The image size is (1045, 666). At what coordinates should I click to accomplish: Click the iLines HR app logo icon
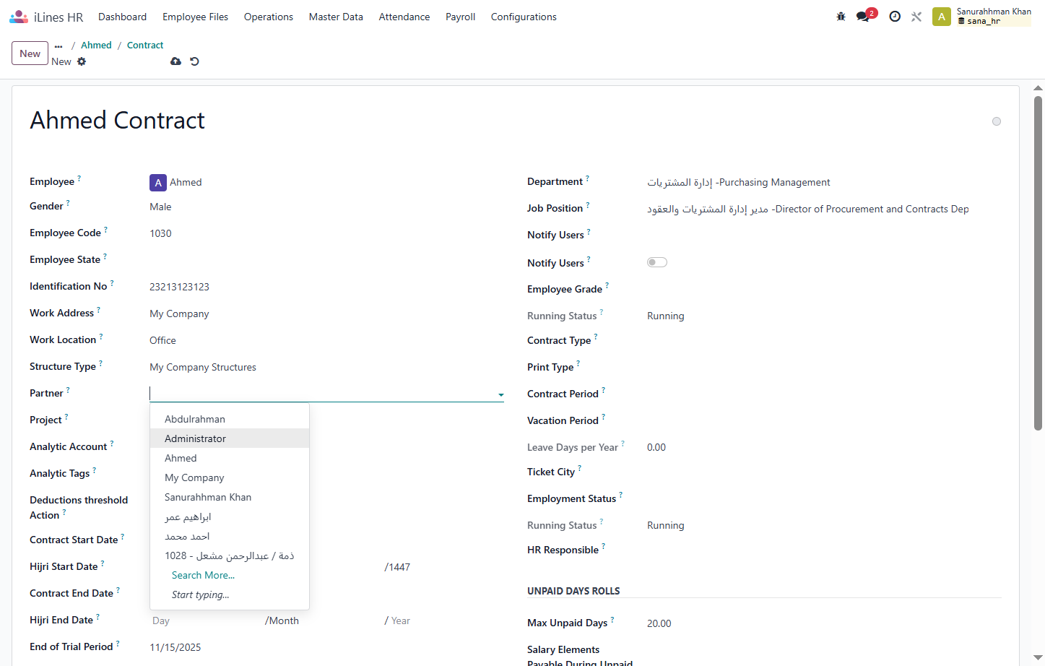point(19,17)
